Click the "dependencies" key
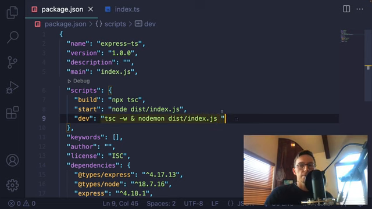The height and width of the screenshot is (209, 372). (x=93, y=165)
